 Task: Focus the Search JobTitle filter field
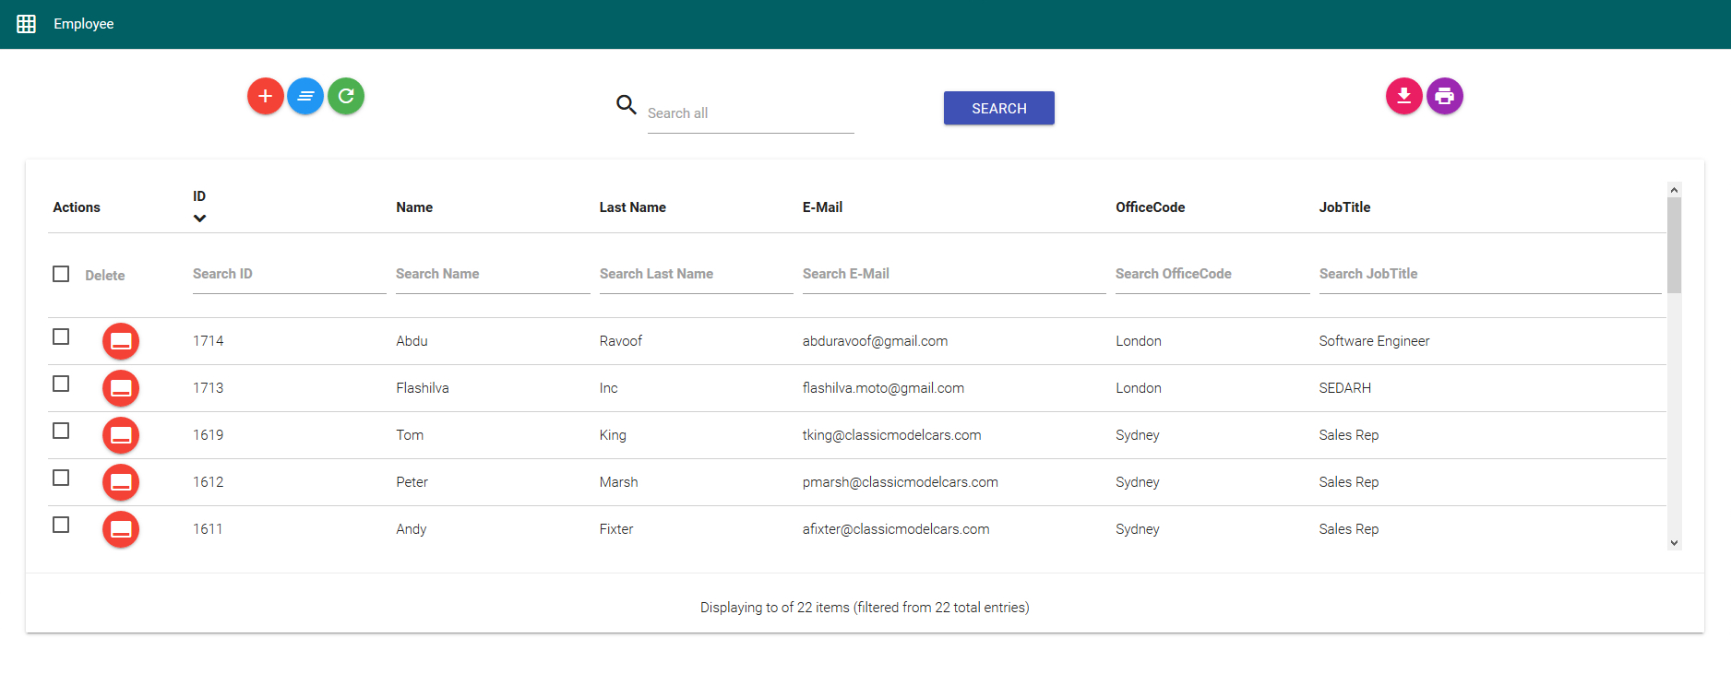(x=1490, y=275)
